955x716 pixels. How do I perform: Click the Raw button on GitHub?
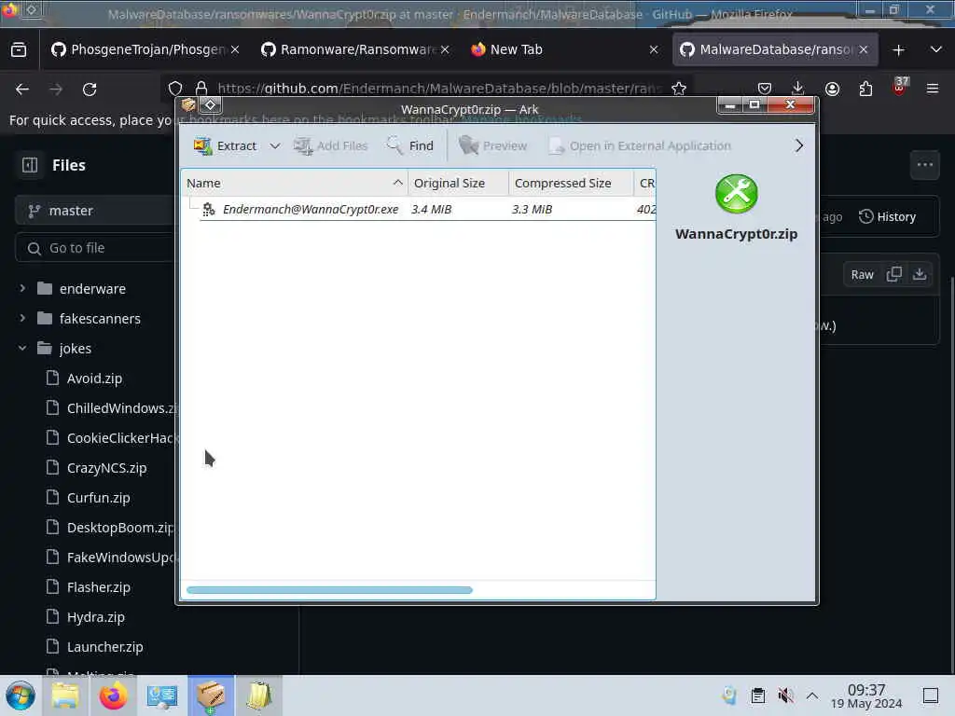pos(863,275)
